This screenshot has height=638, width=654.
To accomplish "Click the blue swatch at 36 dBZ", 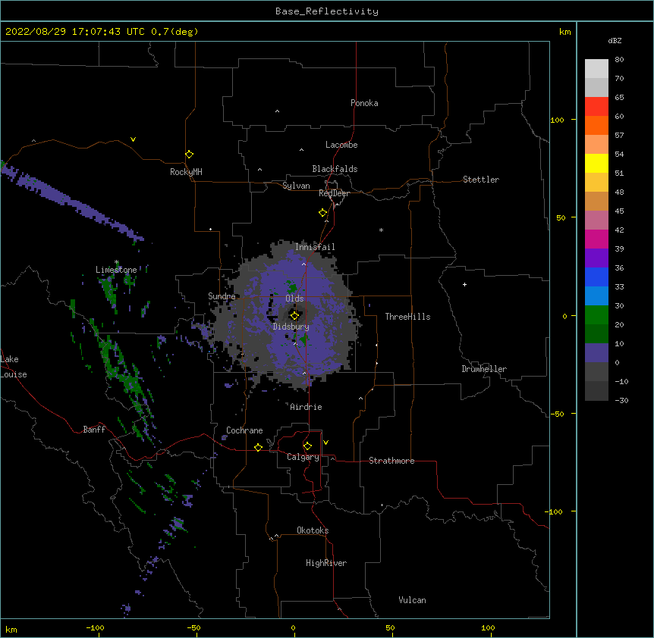I will [596, 277].
